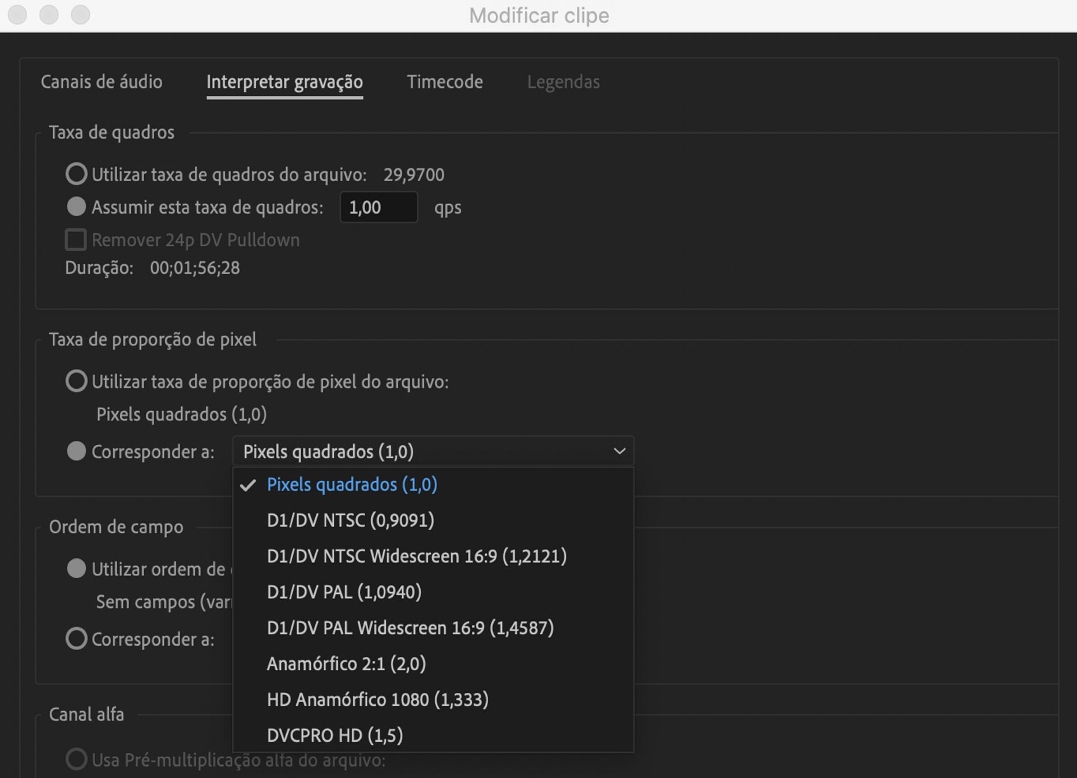This screenshot has height=778, width=1077.
Task: Select the Interpretar gravação tab
Action: tap(284, 82)
